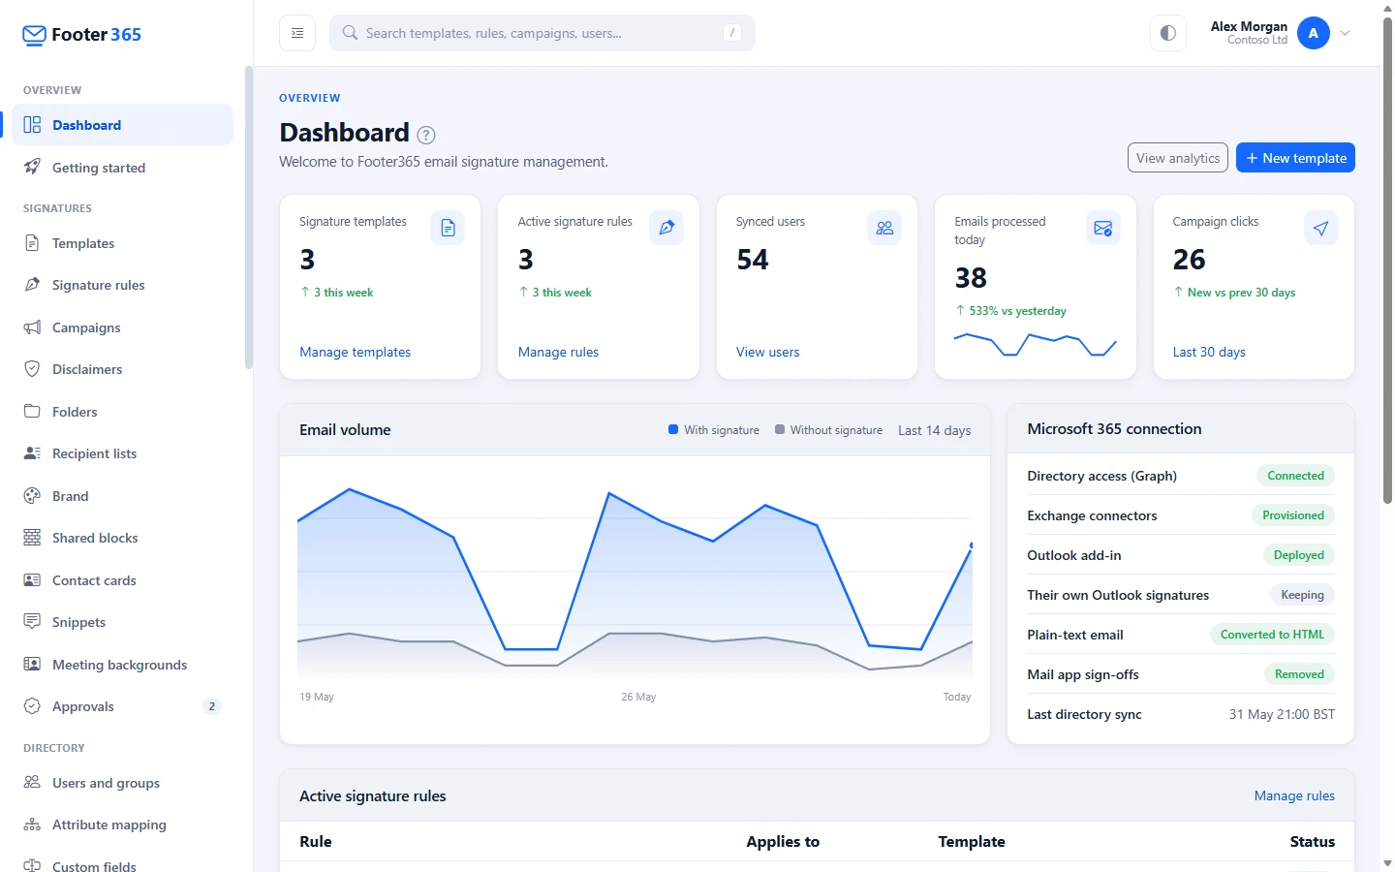Click the Removed status badge

click(x=1299, y=674)
